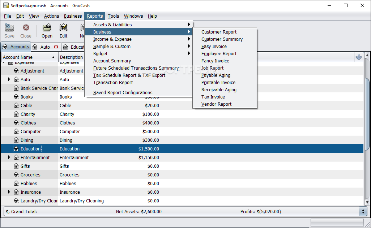Select the Groceries account row

(182, 175)
